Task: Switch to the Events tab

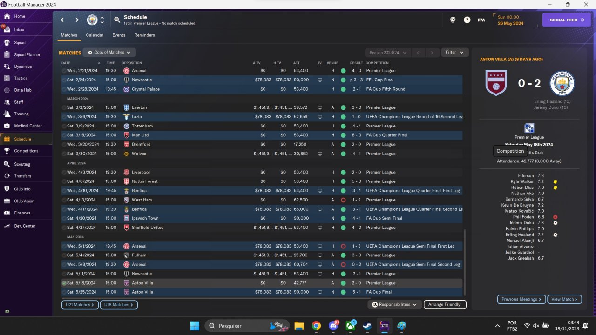Action: [119, 35]
